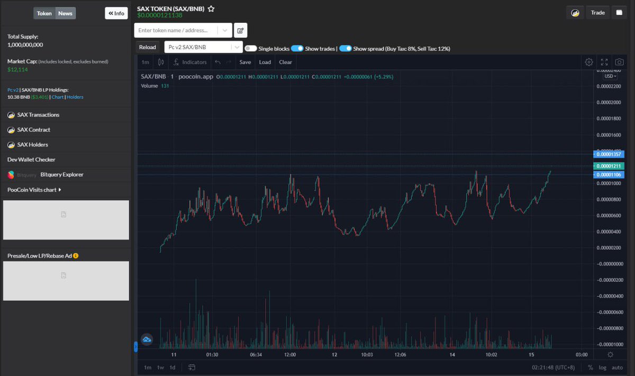Open the edit token icon beside search field

pyautogui.click(x=240, y=30)
